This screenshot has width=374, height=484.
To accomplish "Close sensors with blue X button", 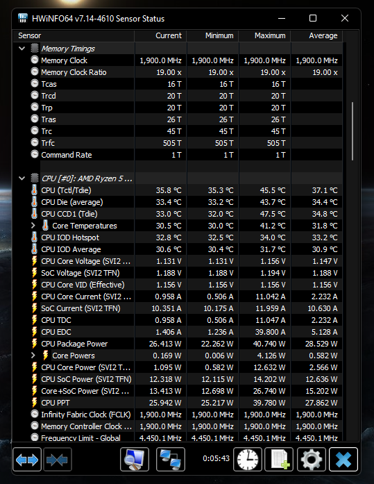I will (343, 460).
